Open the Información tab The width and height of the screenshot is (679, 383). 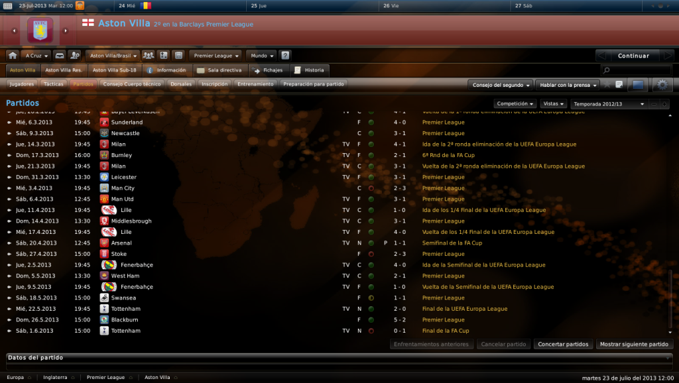point(166,70)
